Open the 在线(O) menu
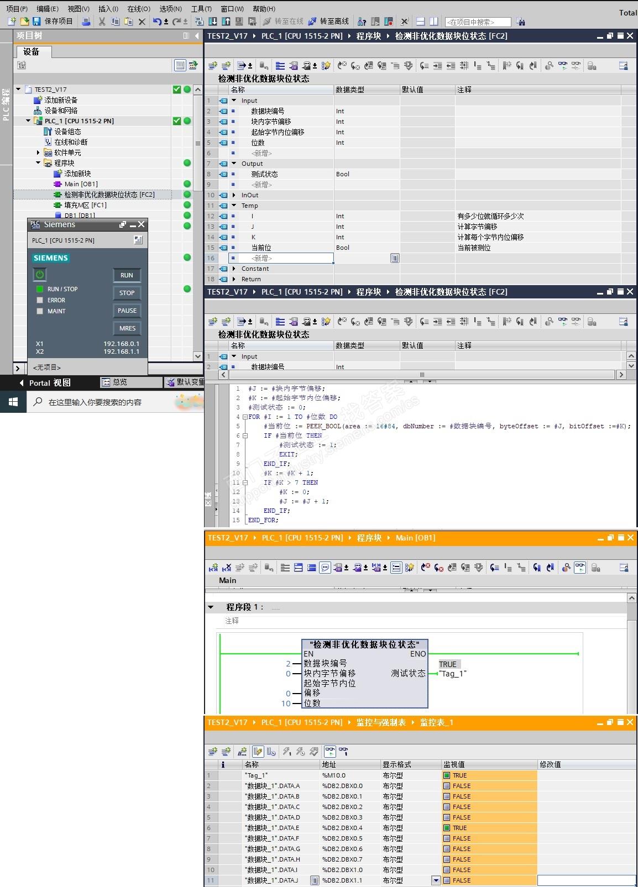Screen dimensions: 638x887 click(138, 9)
